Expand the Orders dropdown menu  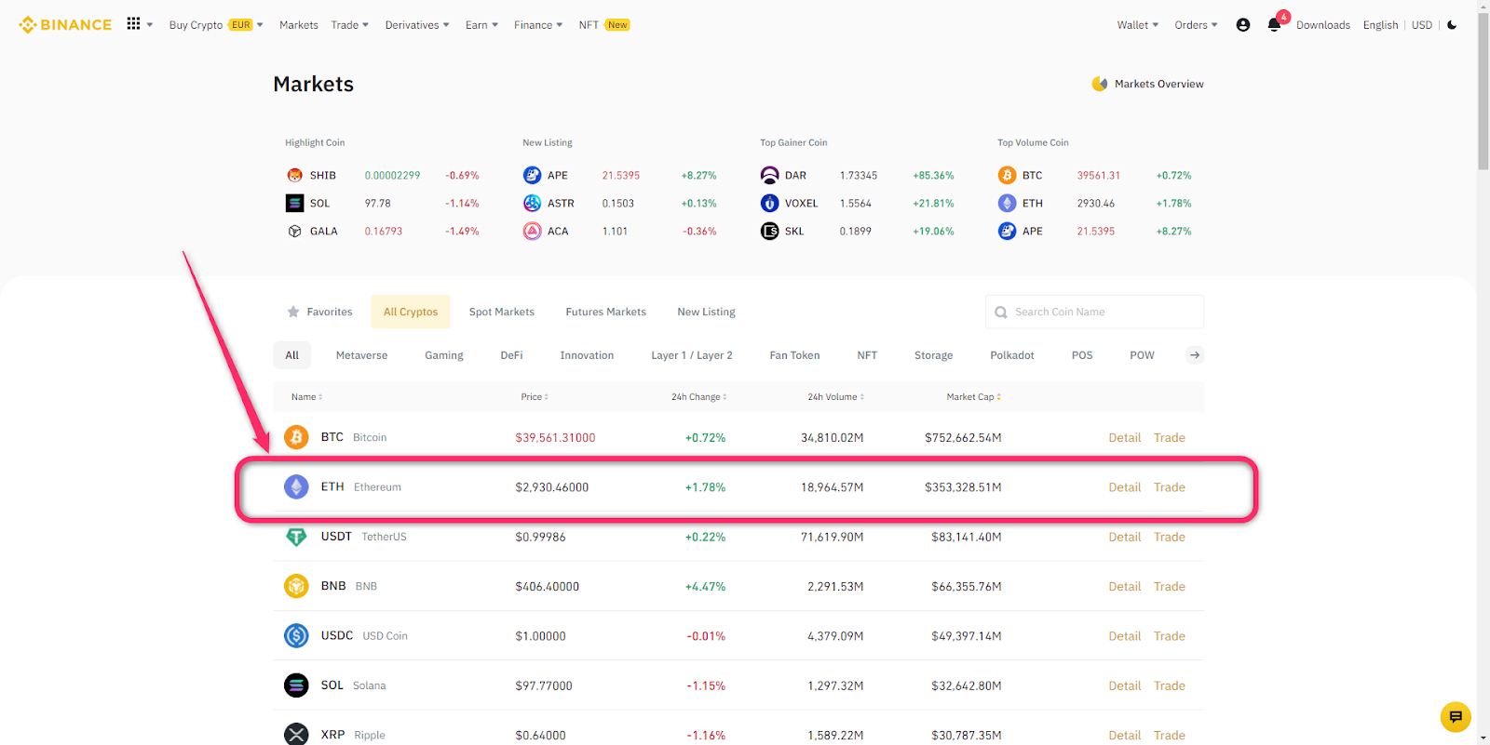point(1197,25)
